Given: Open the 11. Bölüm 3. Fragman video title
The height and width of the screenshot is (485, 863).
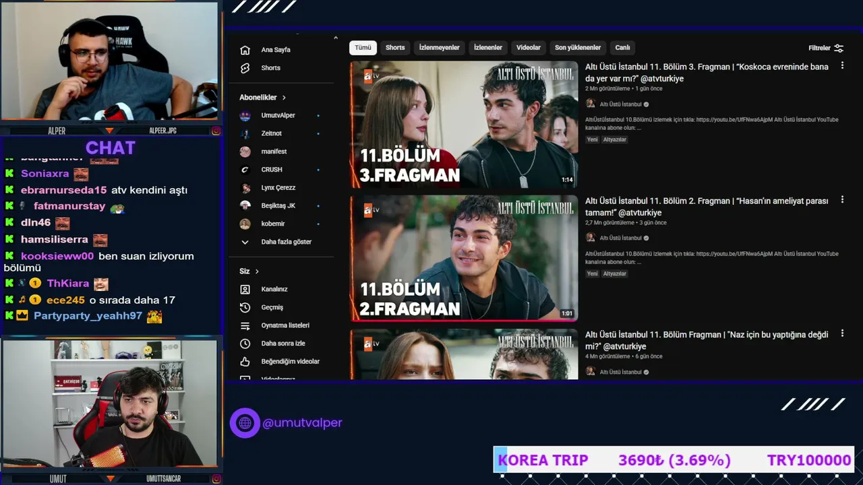Looking at the screenshot, I should 707,73.
